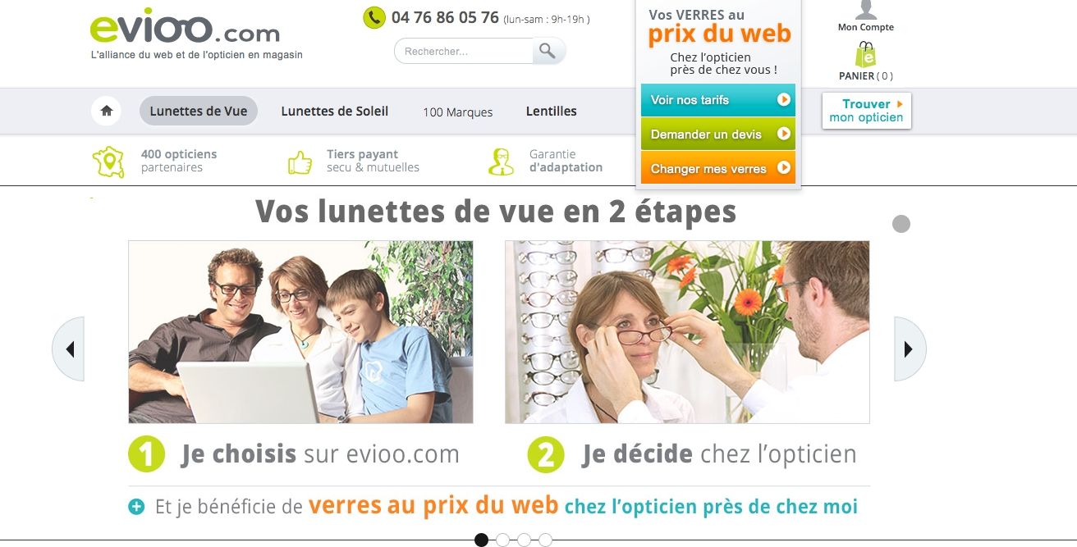Click the green phone icon
Viewport: 1077px width, 547px height.
374,17
